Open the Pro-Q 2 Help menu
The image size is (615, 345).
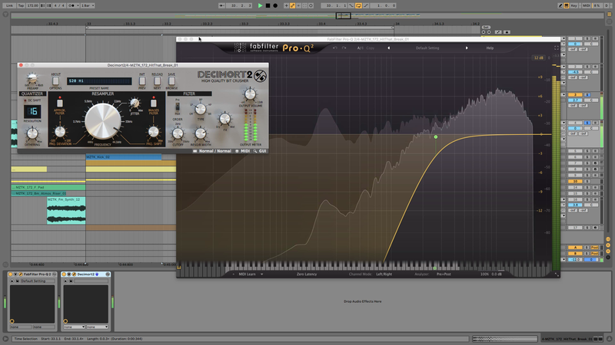490,48
